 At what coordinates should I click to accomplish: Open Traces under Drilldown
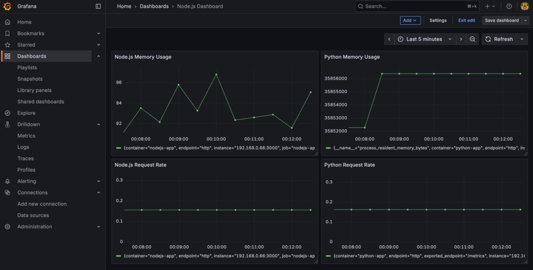[x=26, y=158]
